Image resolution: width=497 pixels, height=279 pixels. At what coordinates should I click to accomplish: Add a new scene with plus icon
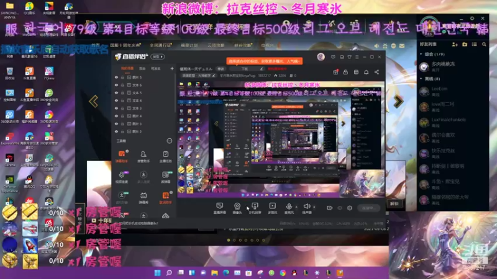[172, 68]
